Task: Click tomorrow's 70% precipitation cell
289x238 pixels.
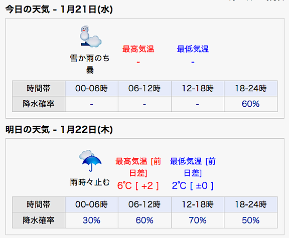Action: [x=198, y=220]
